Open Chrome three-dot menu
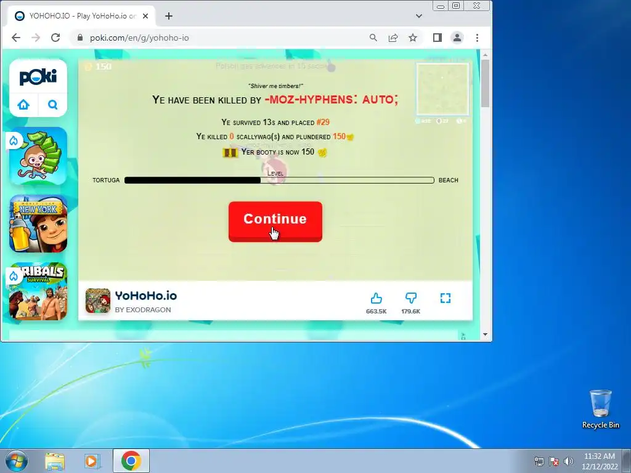Viewport: 631px width, 473px height. point(478,38)
